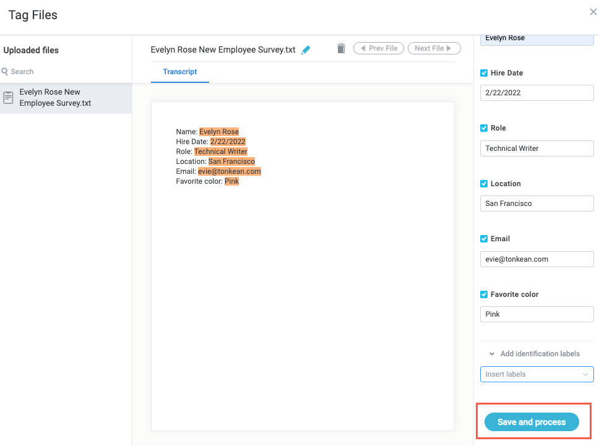Disable the Location field checkbox
Viewport: 599px width, 446px height.
click(484, 184)
